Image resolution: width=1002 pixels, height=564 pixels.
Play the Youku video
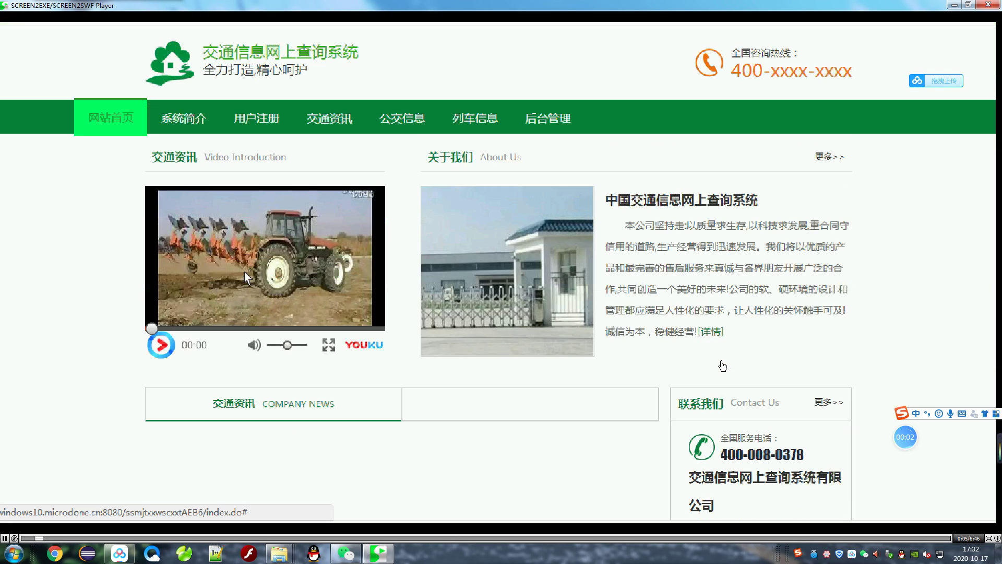tap(161, 345)
